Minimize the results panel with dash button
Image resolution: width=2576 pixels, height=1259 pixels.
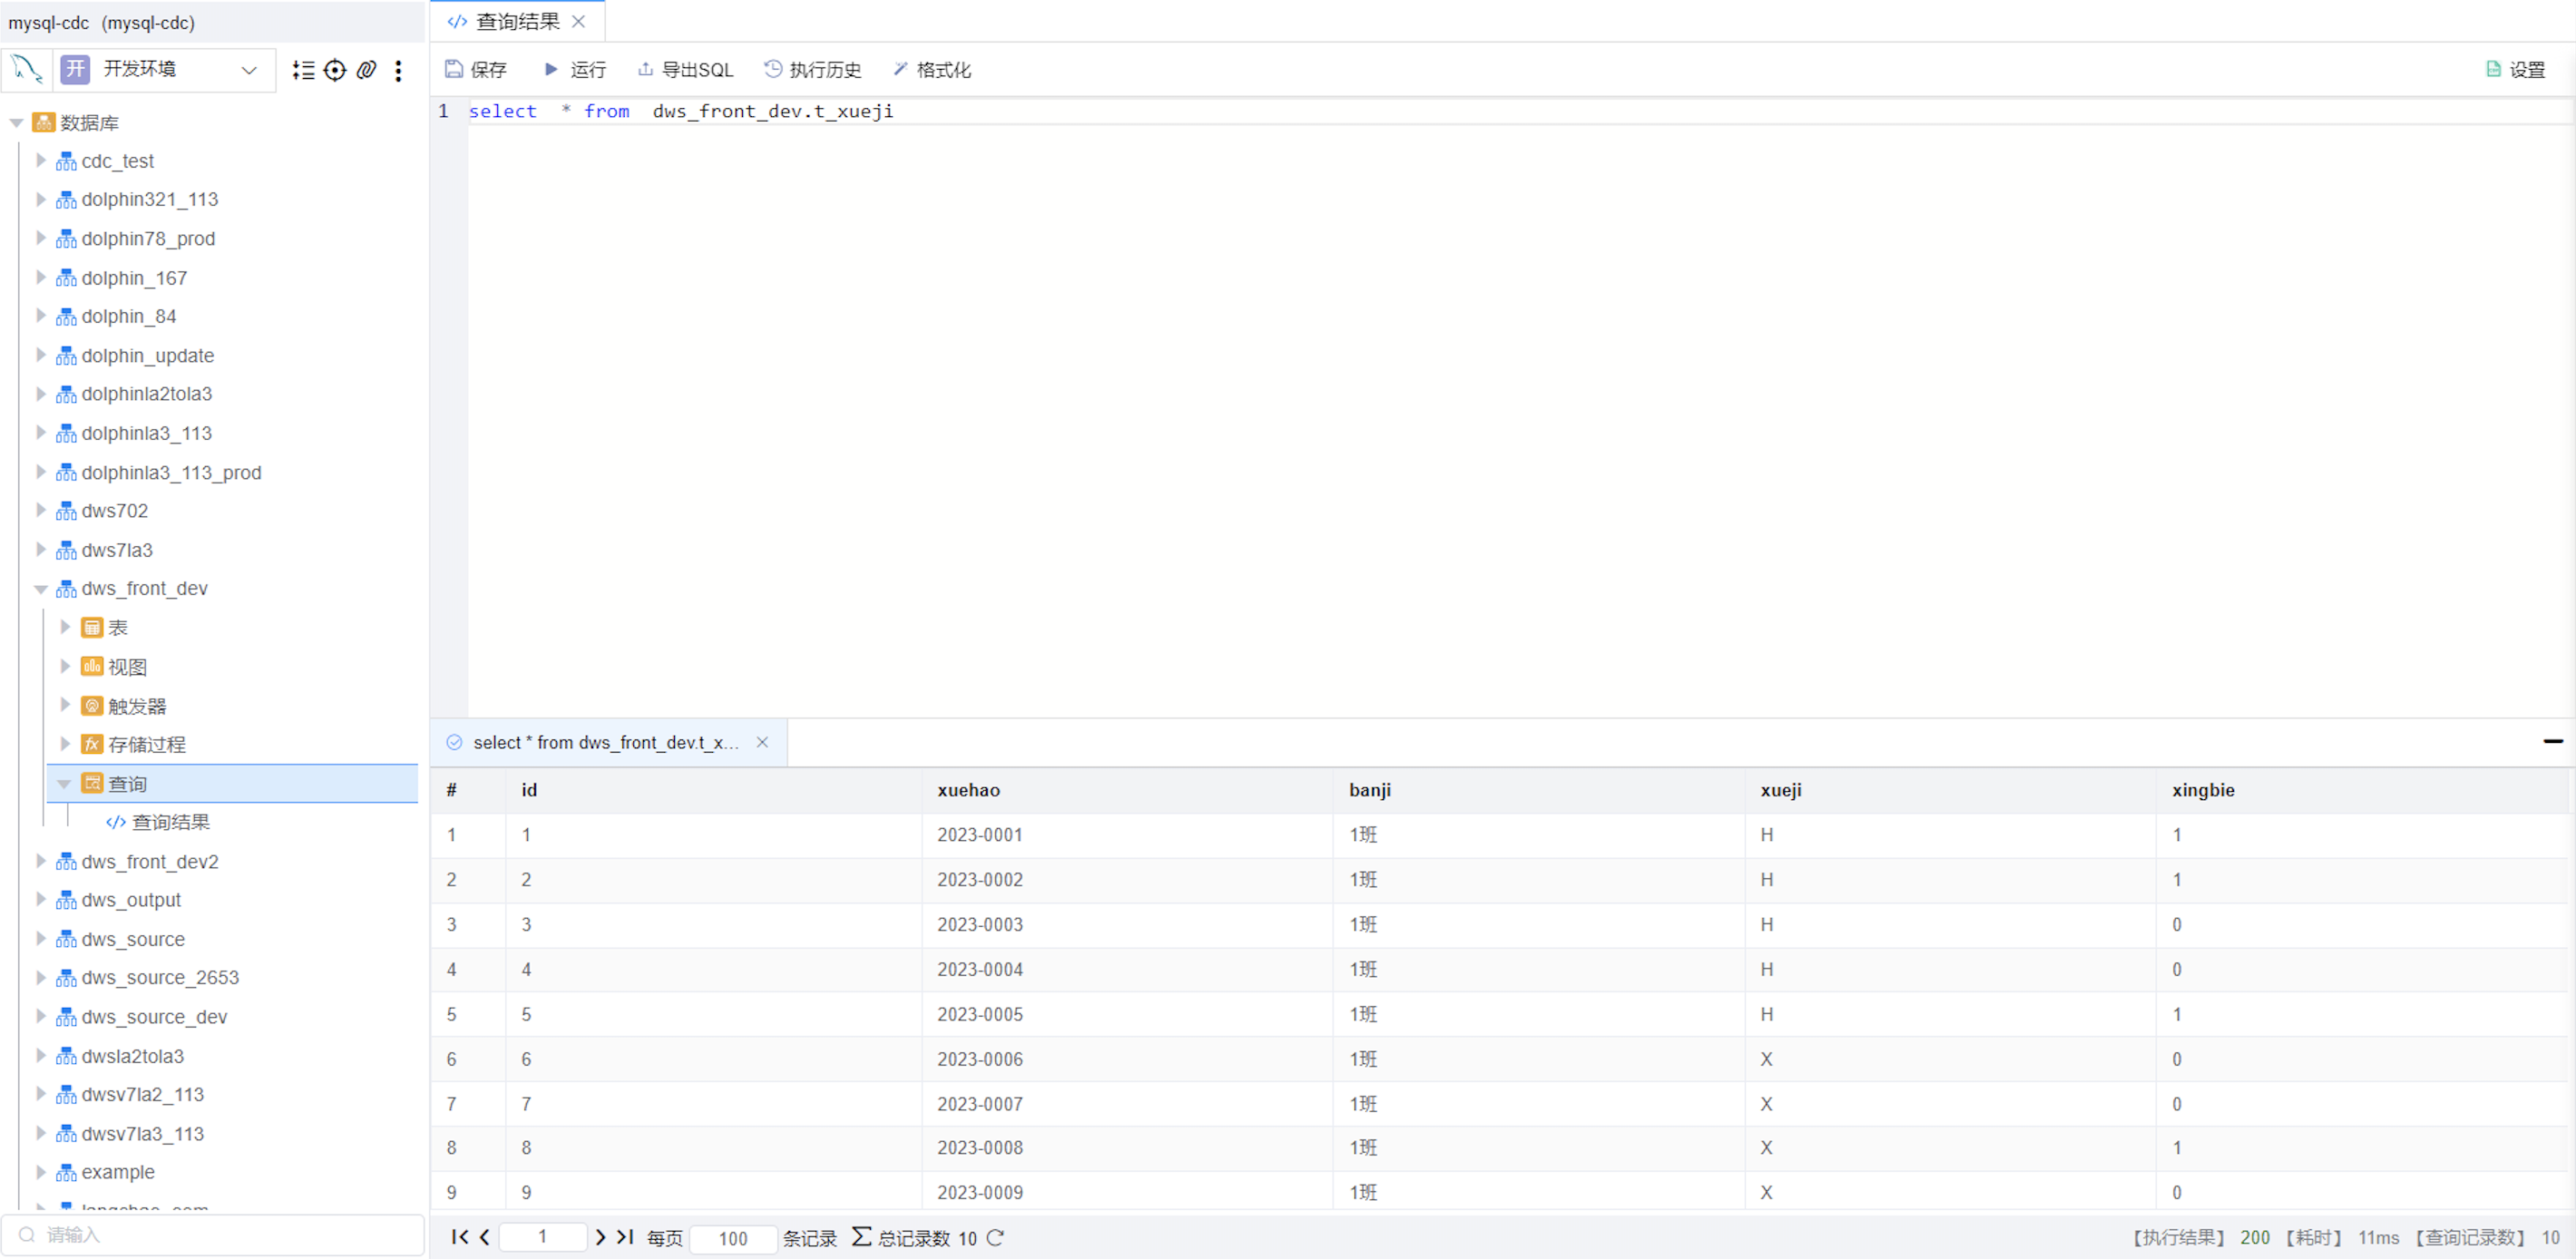(2552, 741)
